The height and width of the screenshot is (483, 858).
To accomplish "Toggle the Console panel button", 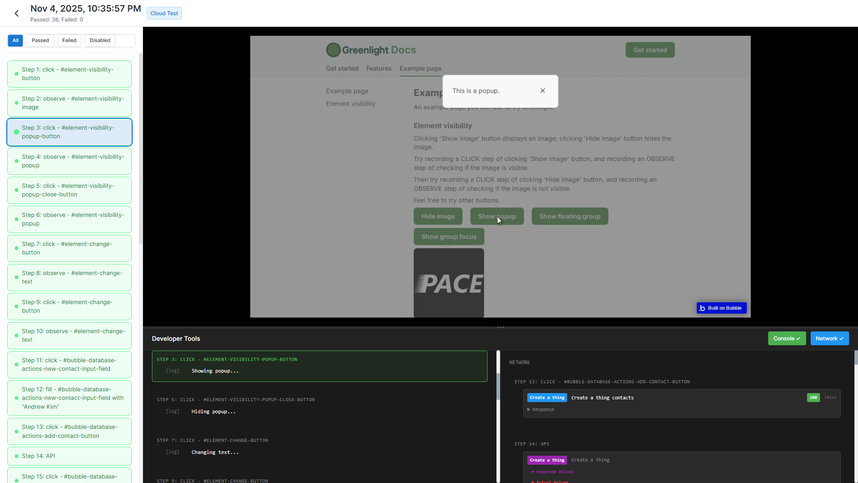I will point(786,339).
